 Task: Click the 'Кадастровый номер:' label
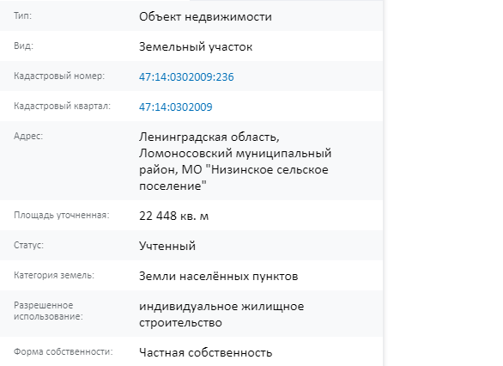point(59,76)
